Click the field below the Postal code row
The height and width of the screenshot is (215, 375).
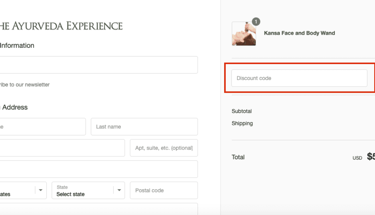pyautogui.click(x=99, y=209)
